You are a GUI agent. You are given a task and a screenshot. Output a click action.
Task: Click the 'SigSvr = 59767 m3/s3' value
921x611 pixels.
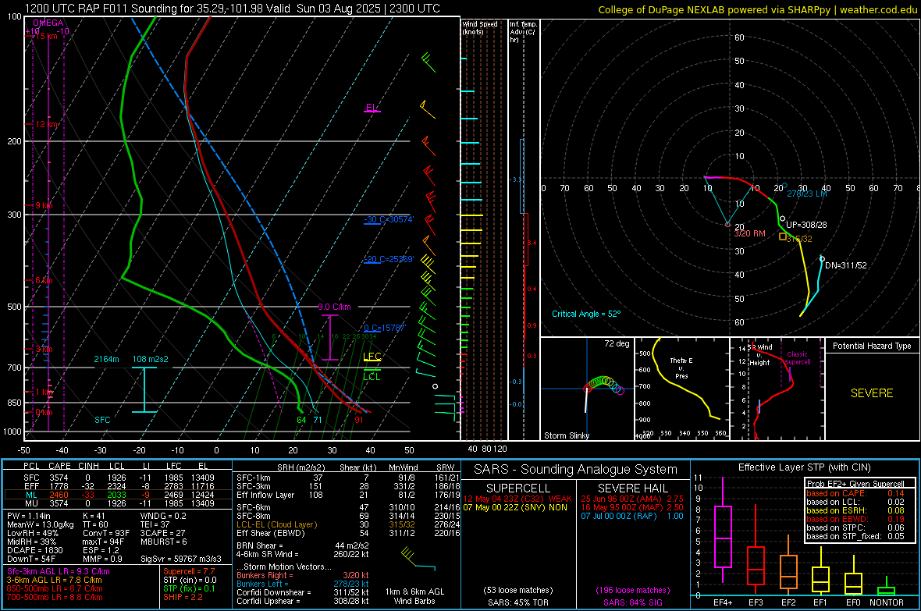click(180, 559)
